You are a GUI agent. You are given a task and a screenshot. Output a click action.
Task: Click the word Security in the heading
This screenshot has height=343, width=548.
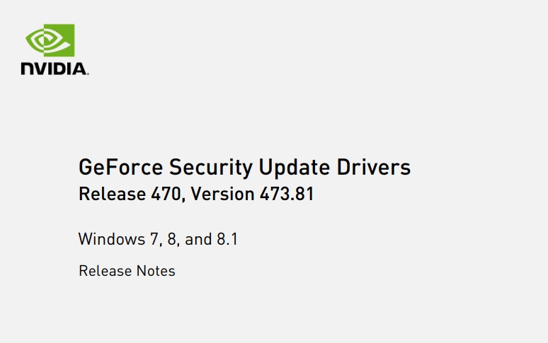(211, 168)
